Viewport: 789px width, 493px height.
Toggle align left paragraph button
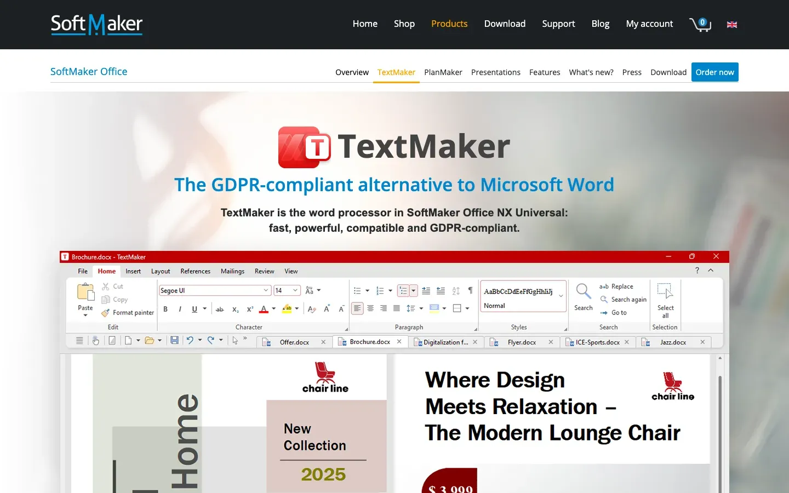(x=357, y=308)
